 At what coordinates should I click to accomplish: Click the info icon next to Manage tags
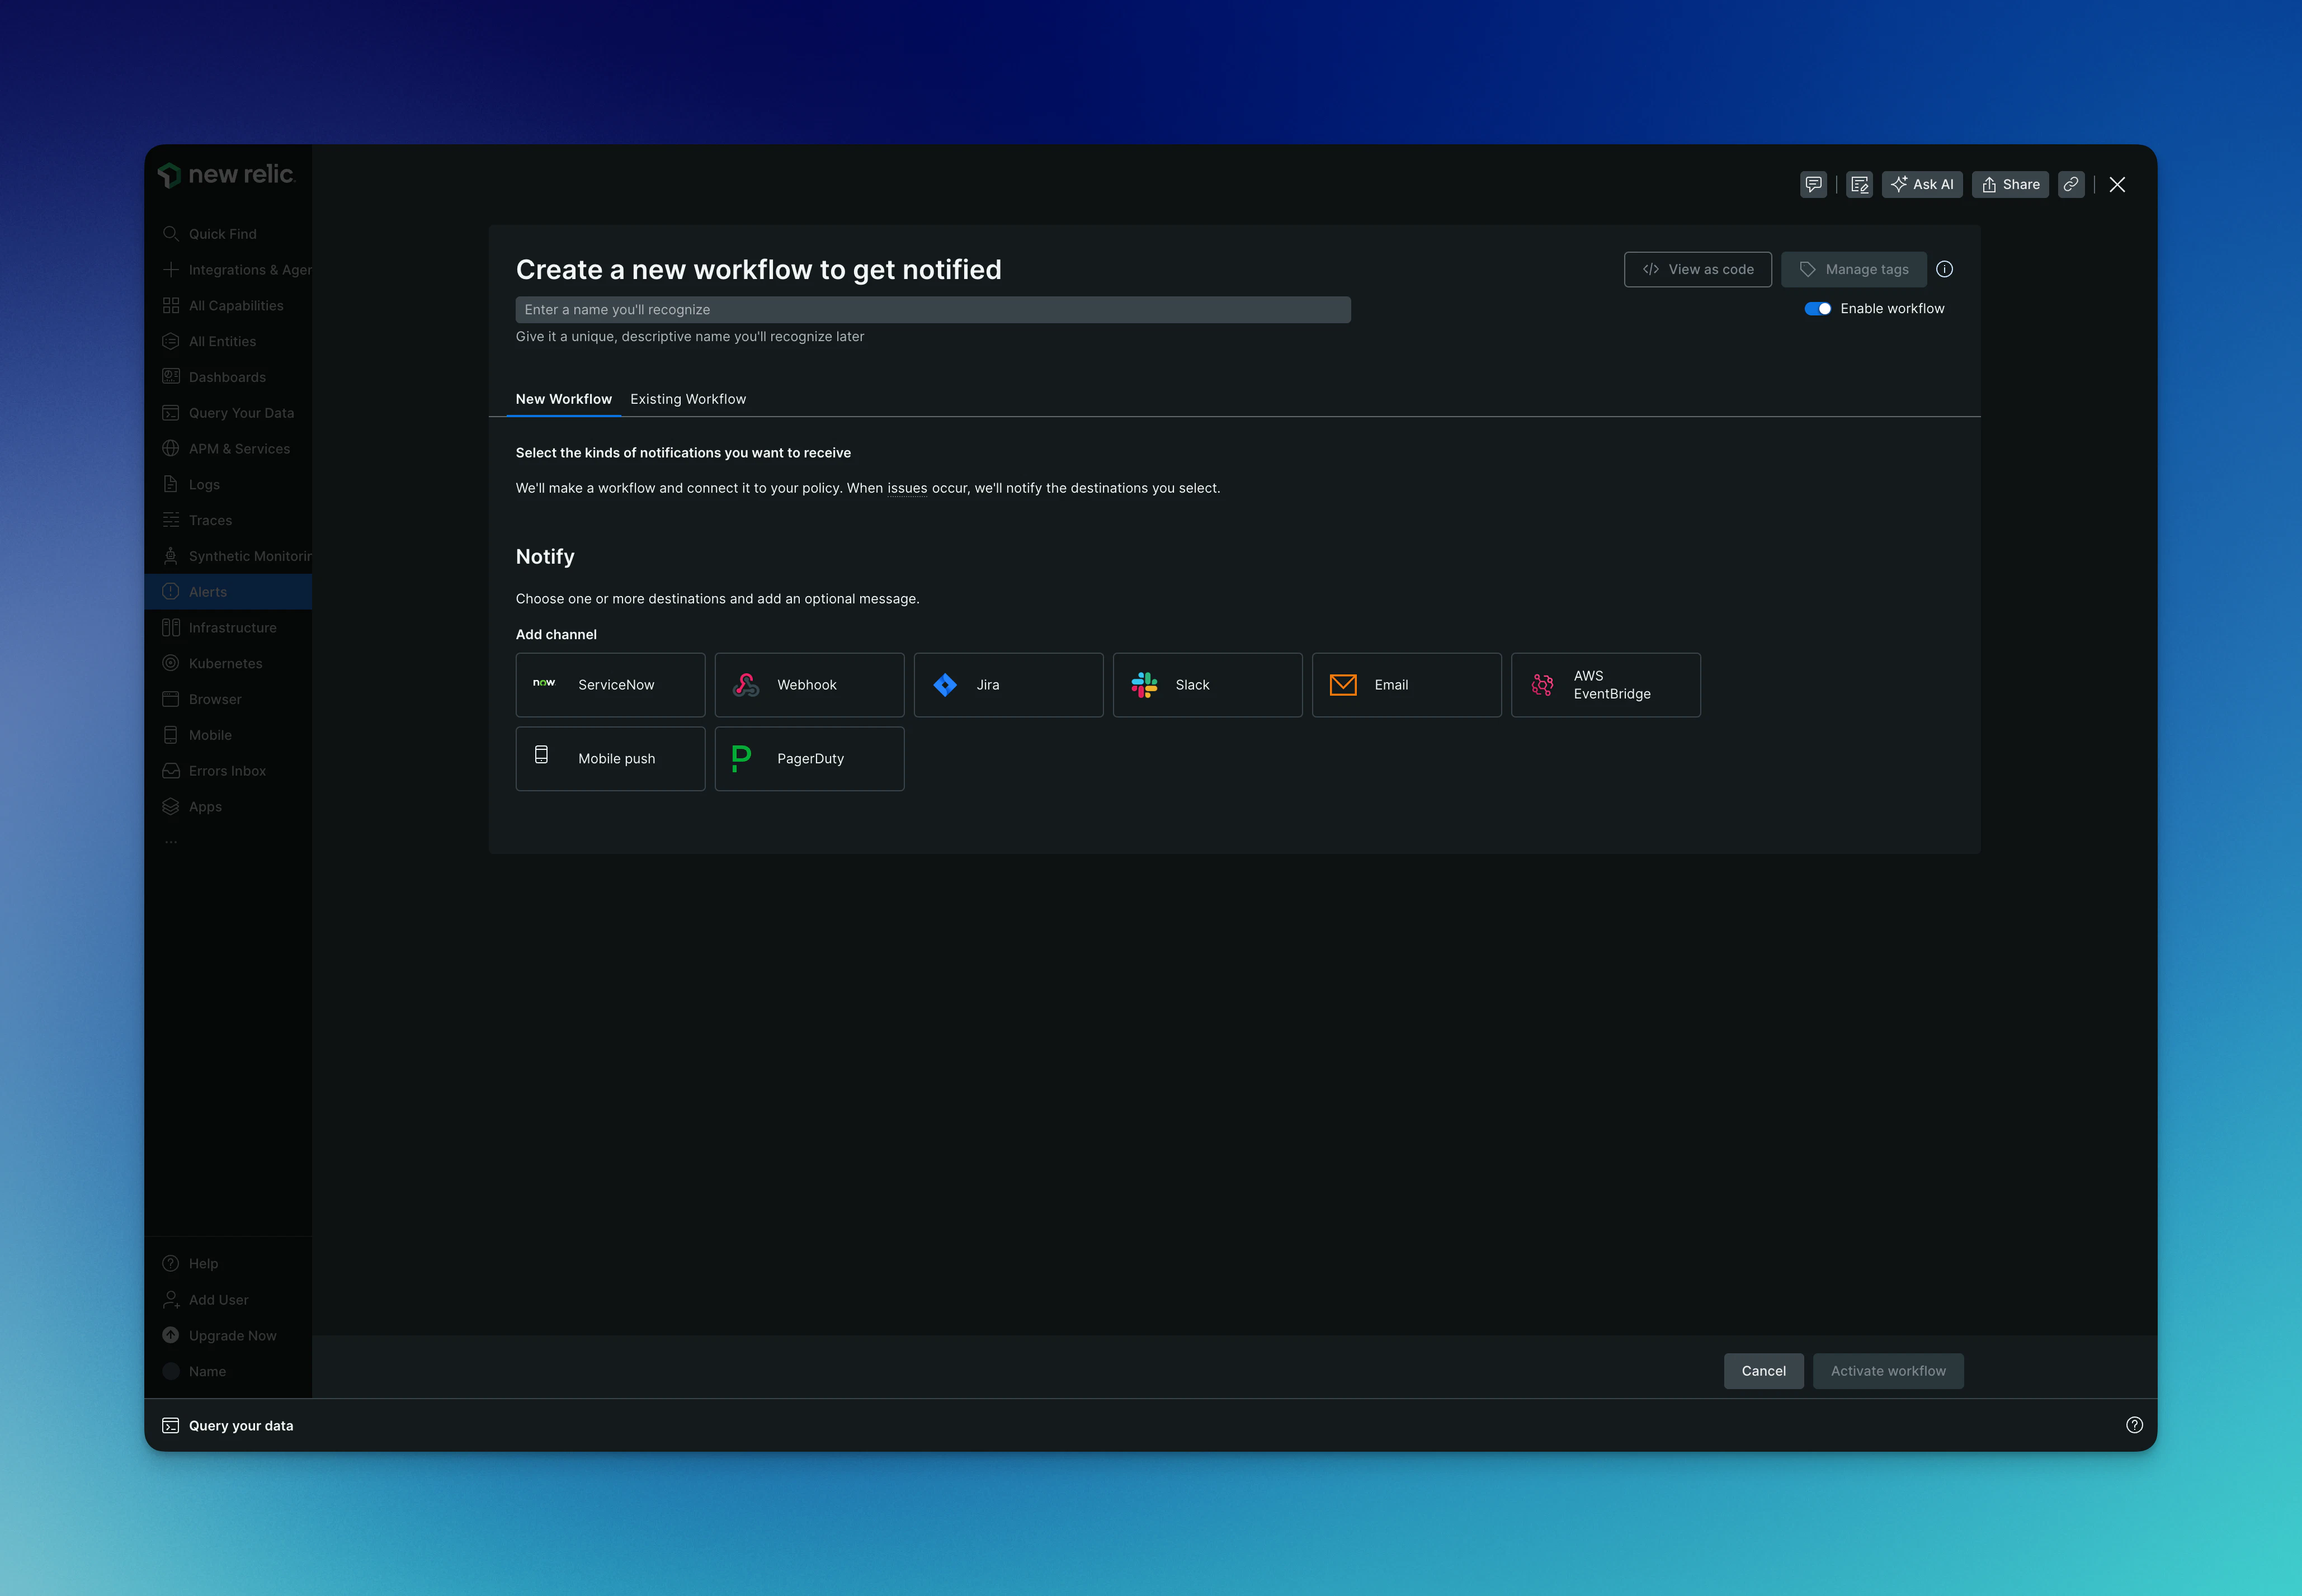(1944, 269)
